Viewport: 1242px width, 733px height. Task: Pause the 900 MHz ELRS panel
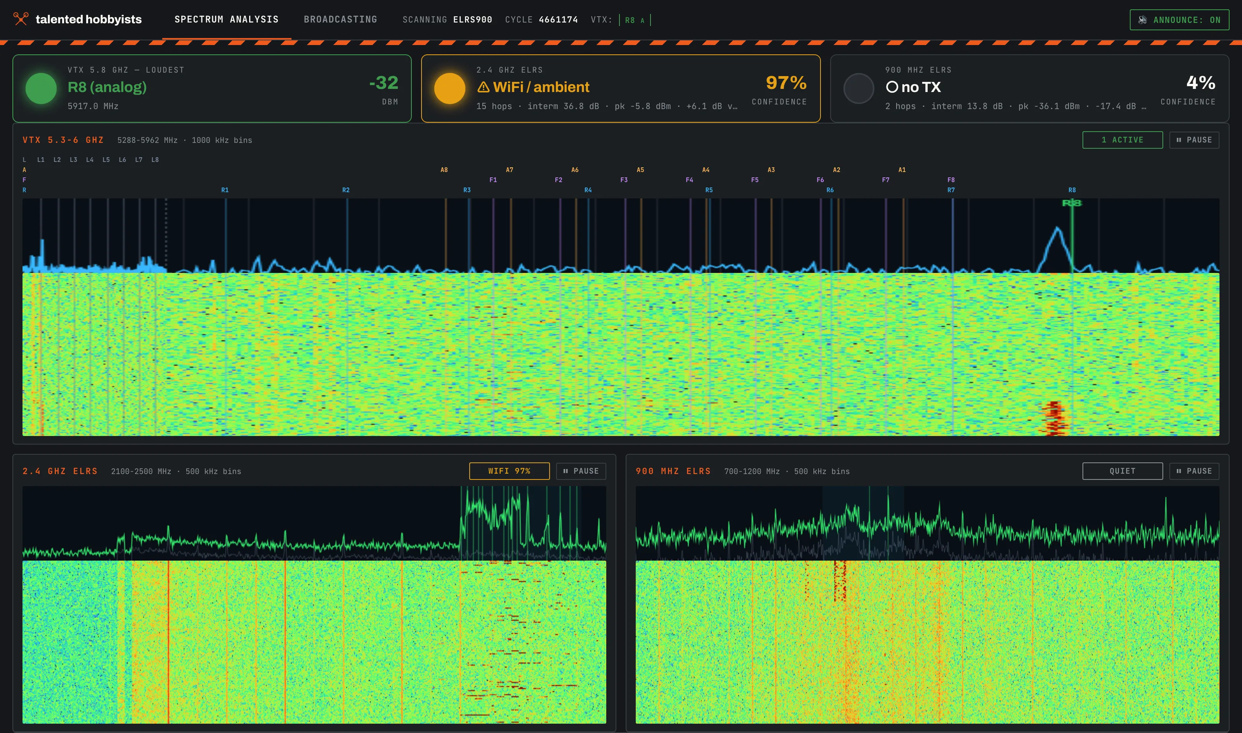tap(1193, 471)
